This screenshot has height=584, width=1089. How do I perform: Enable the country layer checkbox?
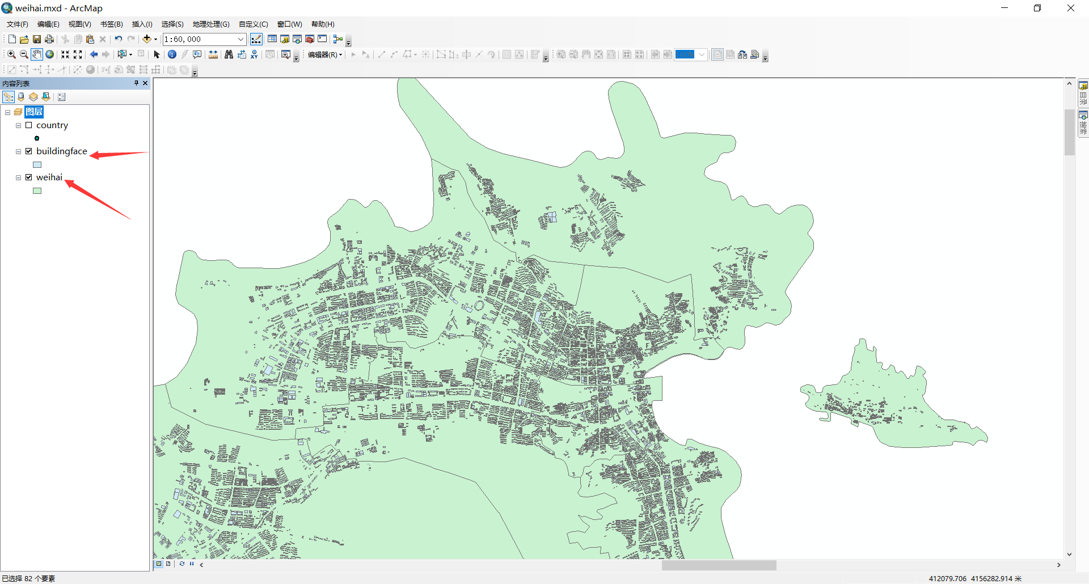pyautogui.click(x=28, y=125)
